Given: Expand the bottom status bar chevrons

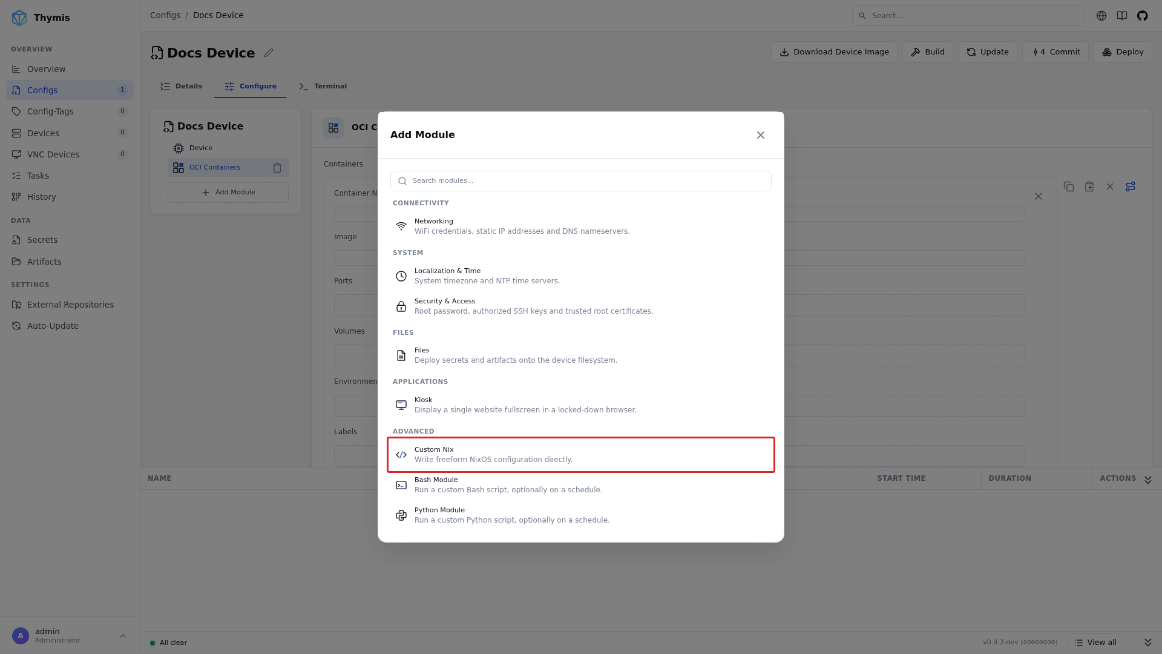Looking at the screenshot, I should pyautogui.click(x=1148, y=642).
